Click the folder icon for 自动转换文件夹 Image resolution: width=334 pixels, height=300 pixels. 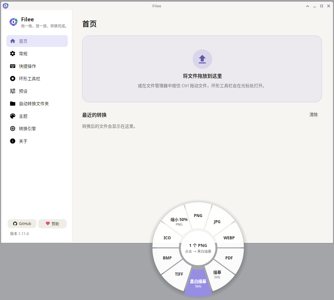[x=13, y=104]
